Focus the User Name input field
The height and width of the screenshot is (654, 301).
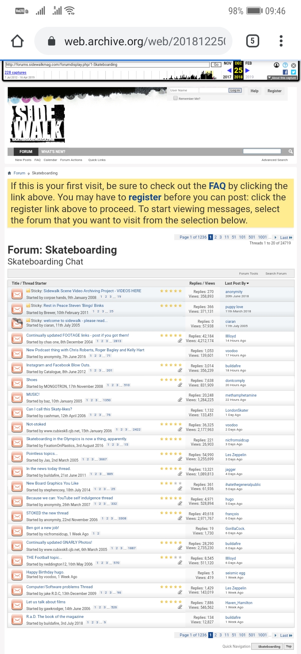point(183,91)
